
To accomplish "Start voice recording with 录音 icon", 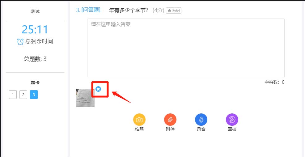I will [201, 120].
